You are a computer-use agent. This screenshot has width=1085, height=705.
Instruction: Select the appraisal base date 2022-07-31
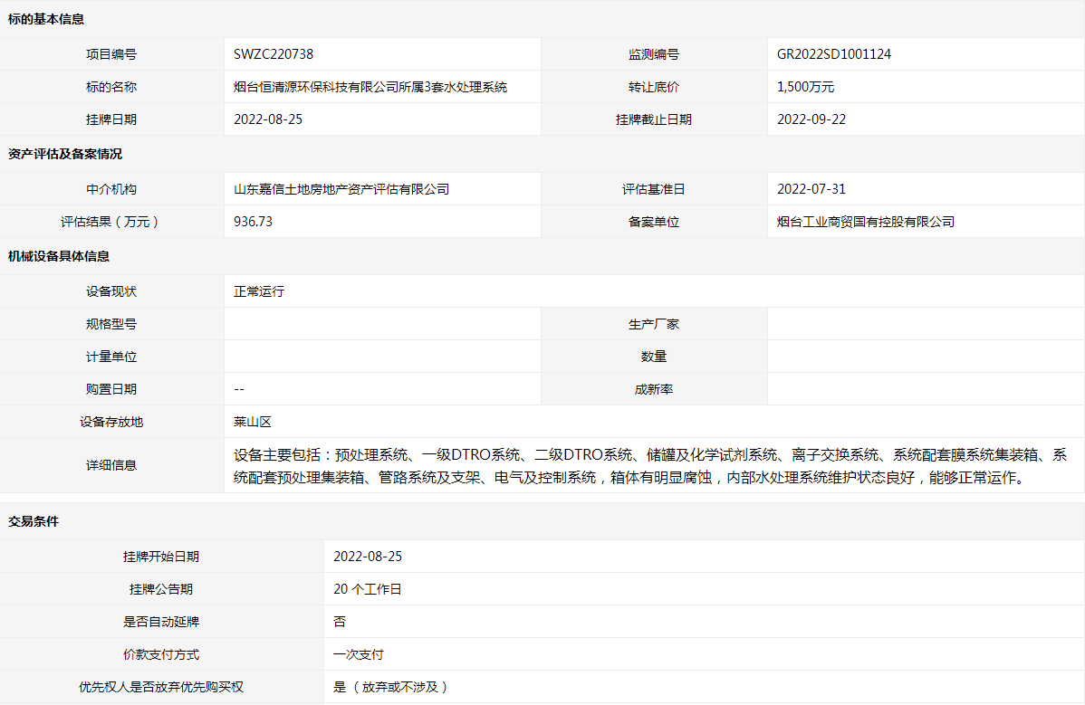pos(811,189)
